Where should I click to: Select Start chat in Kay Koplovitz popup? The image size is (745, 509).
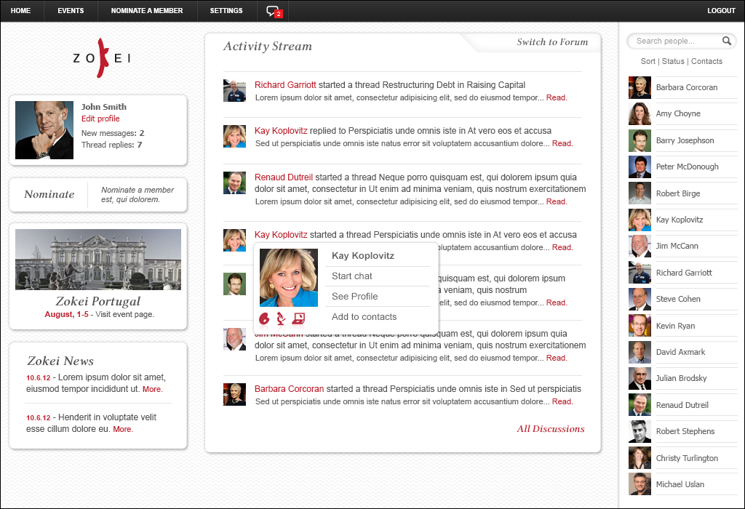pyautogui.click(x=352, y=276)
